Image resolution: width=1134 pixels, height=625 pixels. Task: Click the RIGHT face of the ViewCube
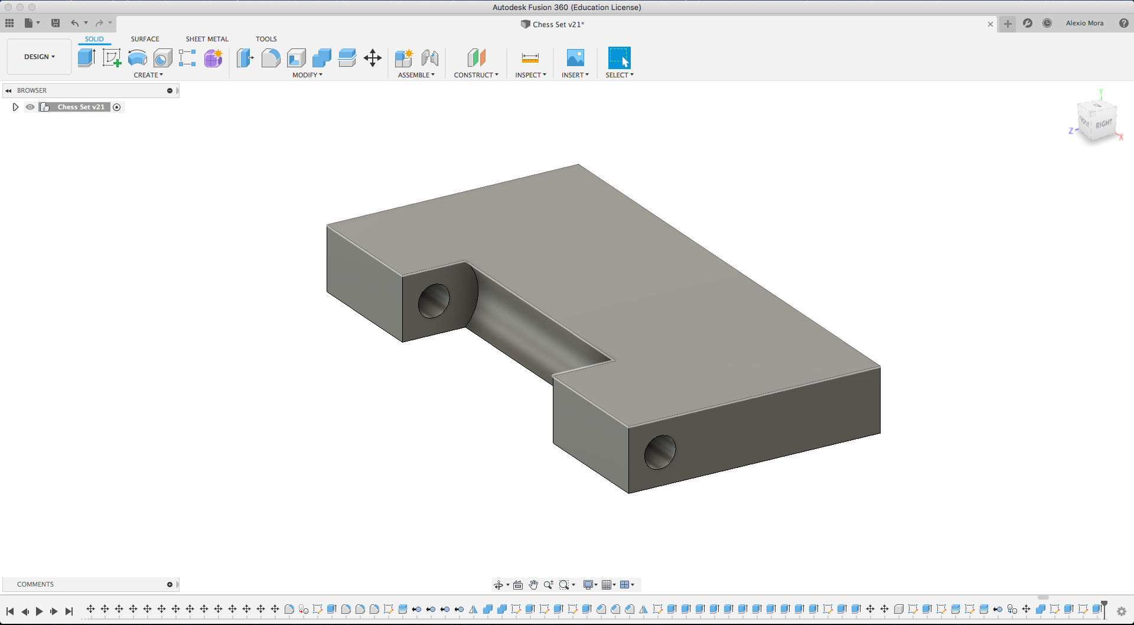1103,124
